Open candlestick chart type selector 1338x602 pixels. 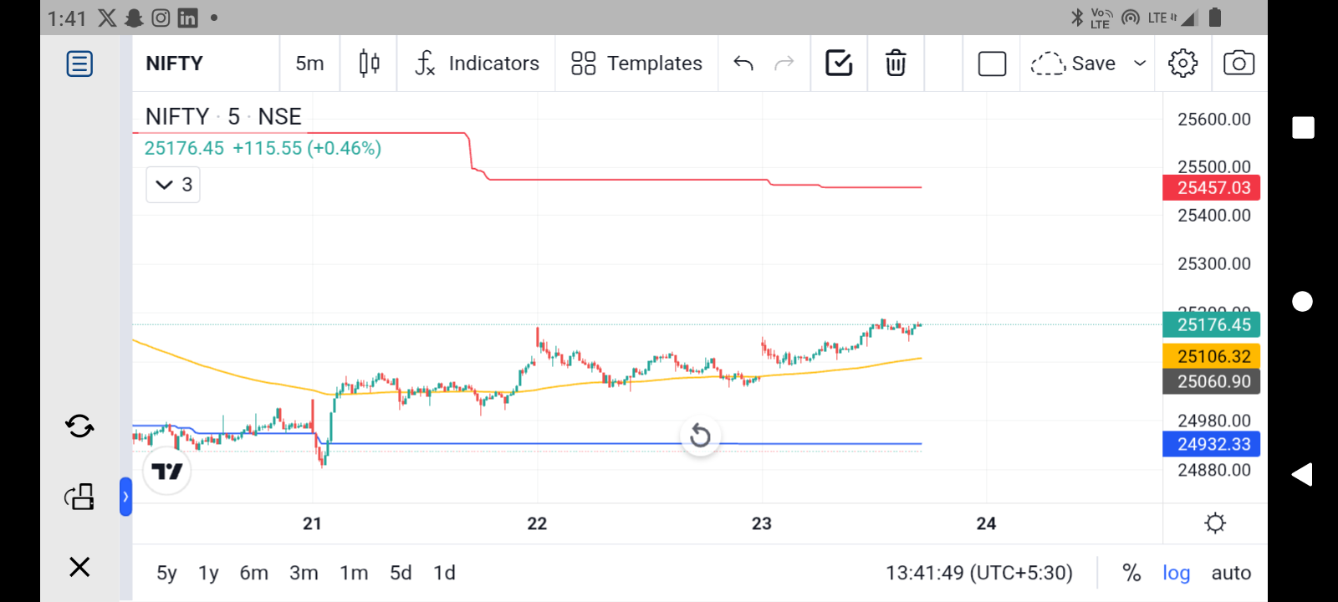(369, 64)
